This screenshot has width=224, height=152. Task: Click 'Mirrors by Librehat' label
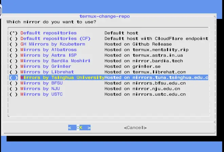pyautogui.click(x=47, y=72)
